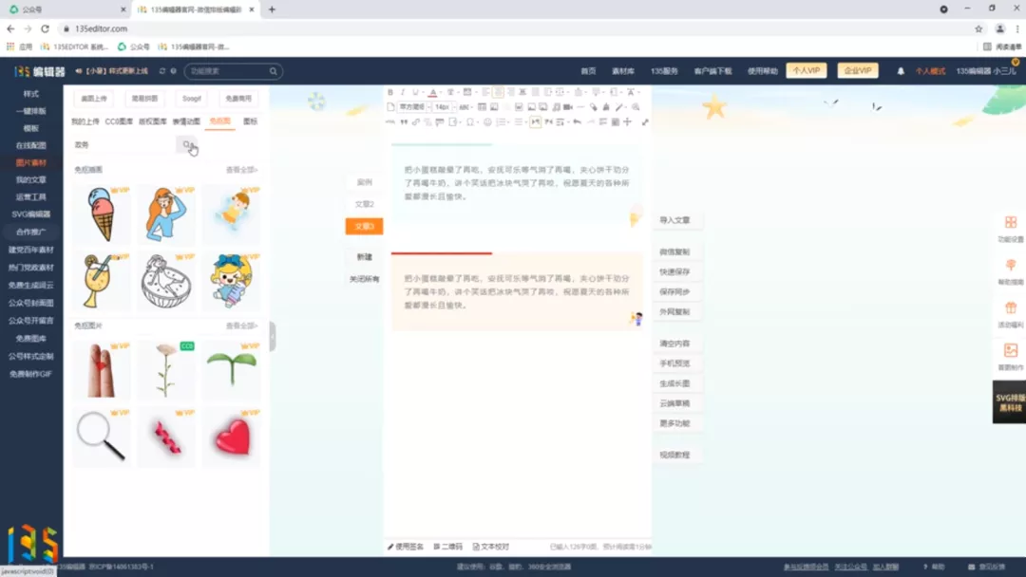The image size is (1026, 577).
Task: Click 个人VIP button
Action: tap(807, 70)
